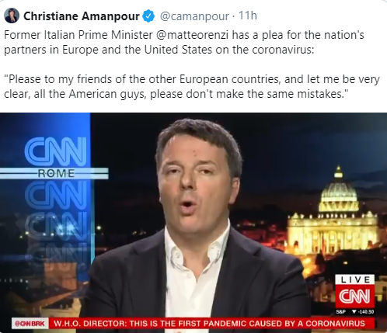This screenshot has width=387, height=333.
Task: Open Christiane Amanpour's profile avatar
Action: click(x=12, y=16)
